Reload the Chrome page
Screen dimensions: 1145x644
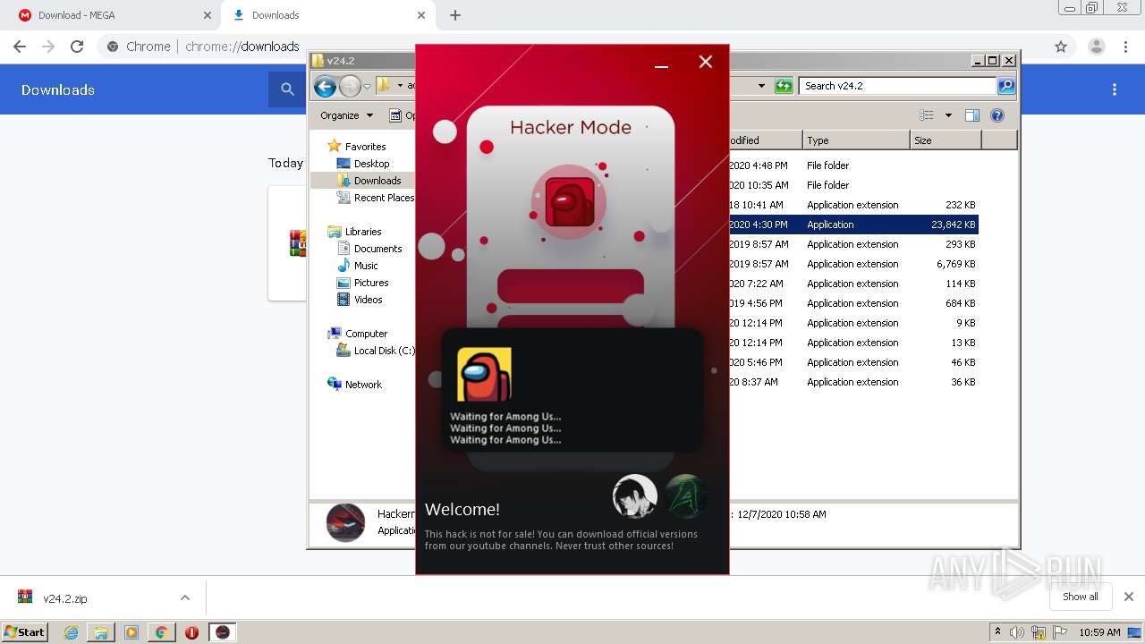pos(77,47)
